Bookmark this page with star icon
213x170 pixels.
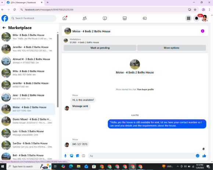[x=195, y=10]
